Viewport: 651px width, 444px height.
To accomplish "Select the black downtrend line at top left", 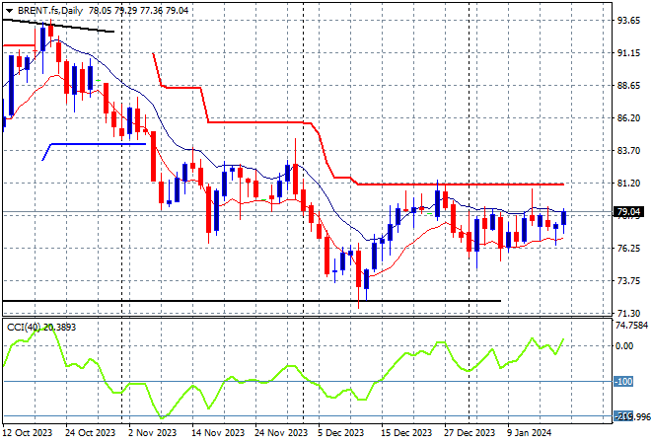I will click(58, 26).
